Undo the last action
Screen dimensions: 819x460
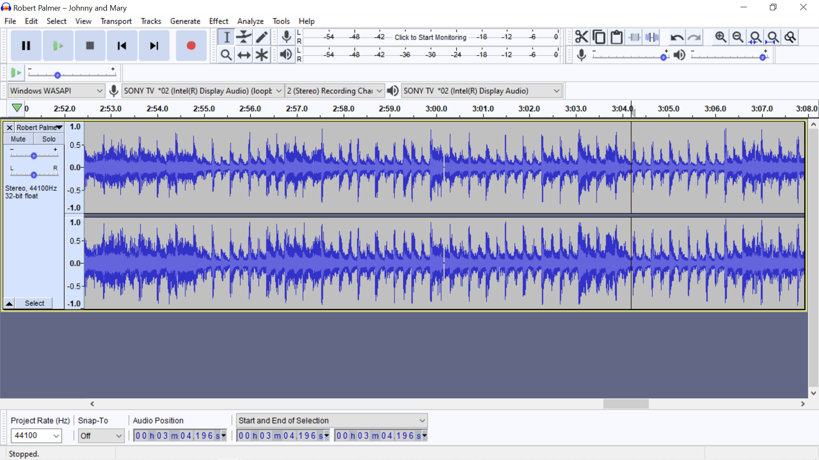[x=677, y=37]
